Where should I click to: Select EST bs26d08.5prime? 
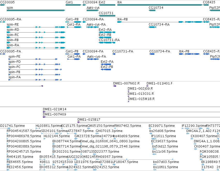click(151, 134)
